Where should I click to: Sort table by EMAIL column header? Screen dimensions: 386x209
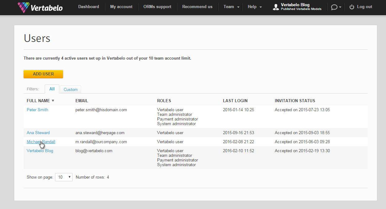pos(82,101)
